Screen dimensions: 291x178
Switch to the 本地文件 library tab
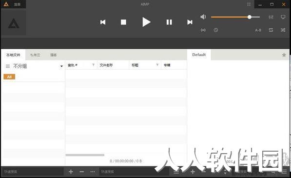pyautogui.click(x=13, y=55)
